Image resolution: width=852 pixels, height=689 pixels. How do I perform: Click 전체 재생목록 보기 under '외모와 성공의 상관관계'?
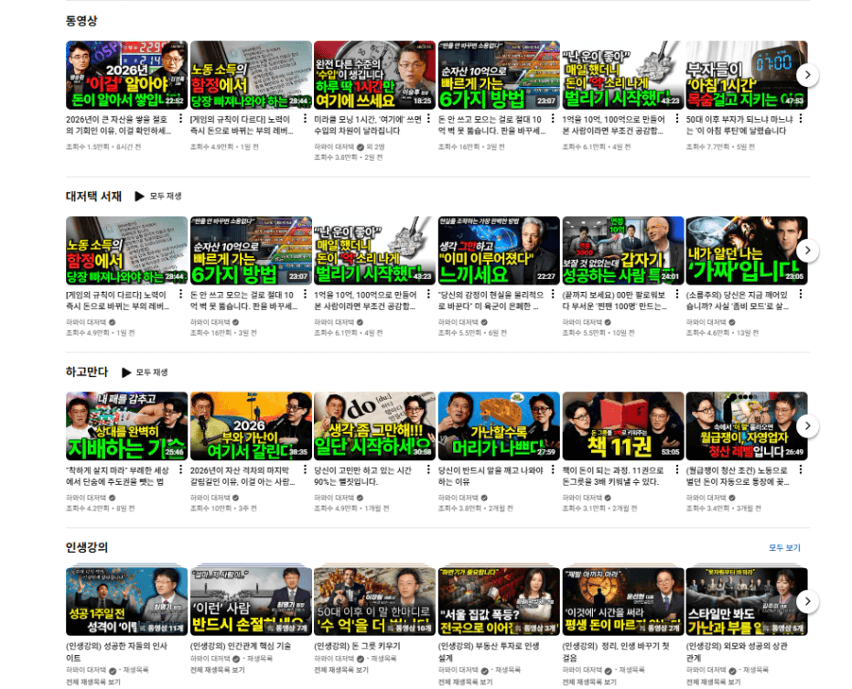[x=713, y=682]
